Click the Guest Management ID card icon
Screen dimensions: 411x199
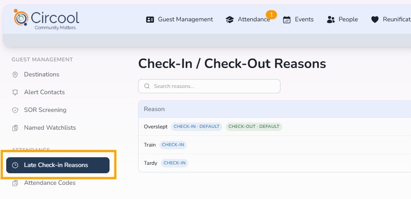click(150, 20)
